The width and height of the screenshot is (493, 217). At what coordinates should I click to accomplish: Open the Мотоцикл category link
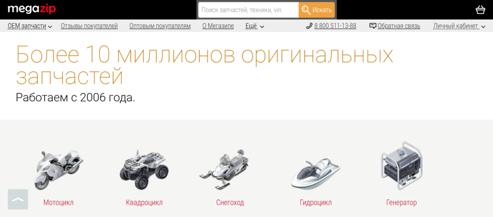click(x=59, y=202)
